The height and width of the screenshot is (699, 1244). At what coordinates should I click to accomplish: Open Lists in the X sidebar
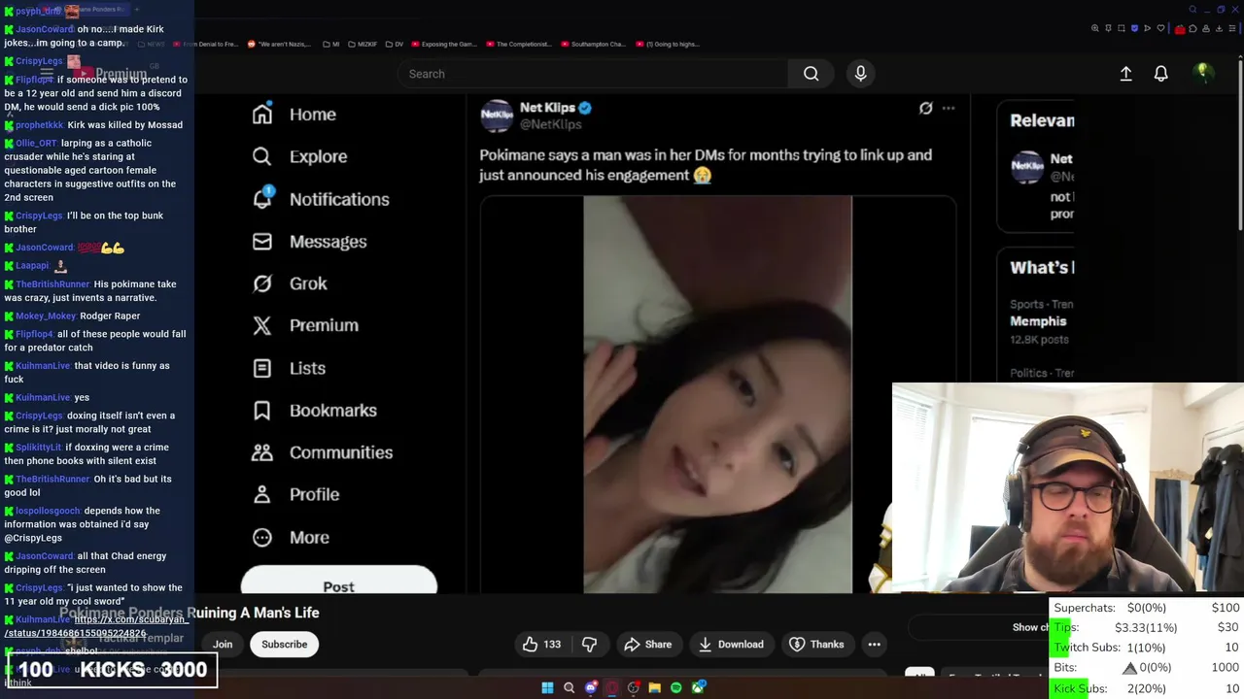(289, 368)
